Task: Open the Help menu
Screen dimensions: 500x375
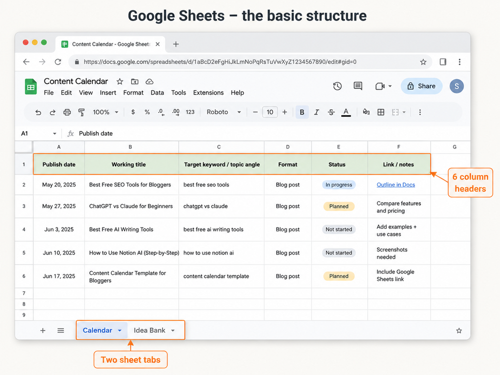Action: point(237,93)
